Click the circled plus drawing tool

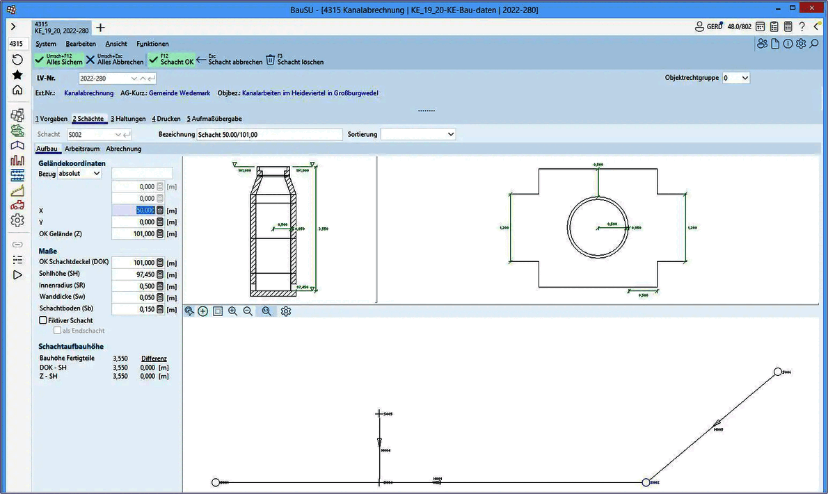pos(202,311)
